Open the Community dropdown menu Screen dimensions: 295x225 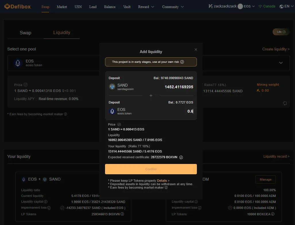coord(173,7)
